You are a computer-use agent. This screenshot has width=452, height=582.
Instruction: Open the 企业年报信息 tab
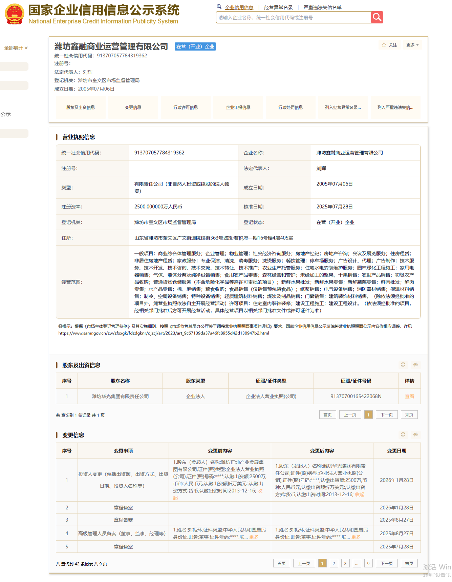[x=238, y=108]
